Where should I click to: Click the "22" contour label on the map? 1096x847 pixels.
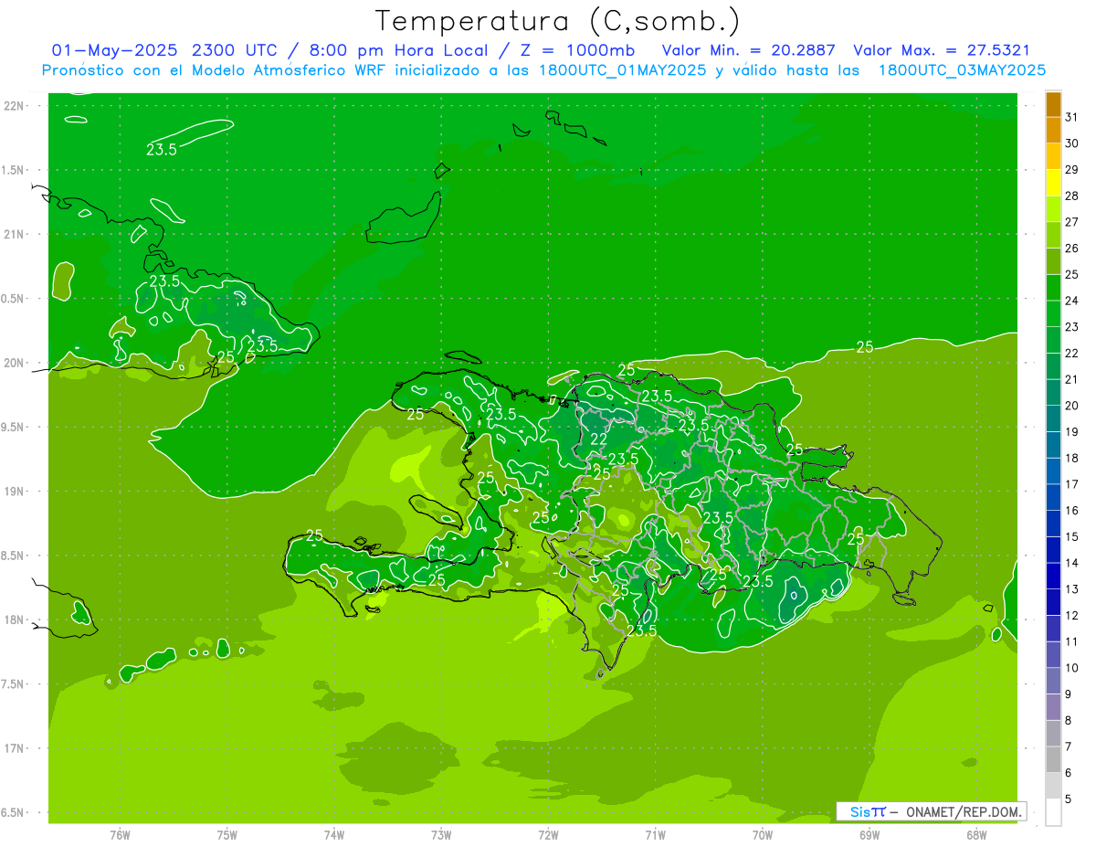(x=599, y=439)
